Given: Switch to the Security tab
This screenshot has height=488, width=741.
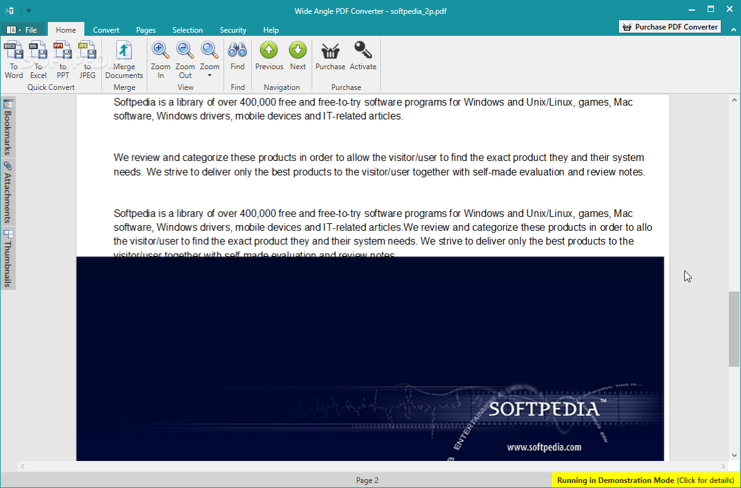Looking at the screenshot, I should coord(232,30).
